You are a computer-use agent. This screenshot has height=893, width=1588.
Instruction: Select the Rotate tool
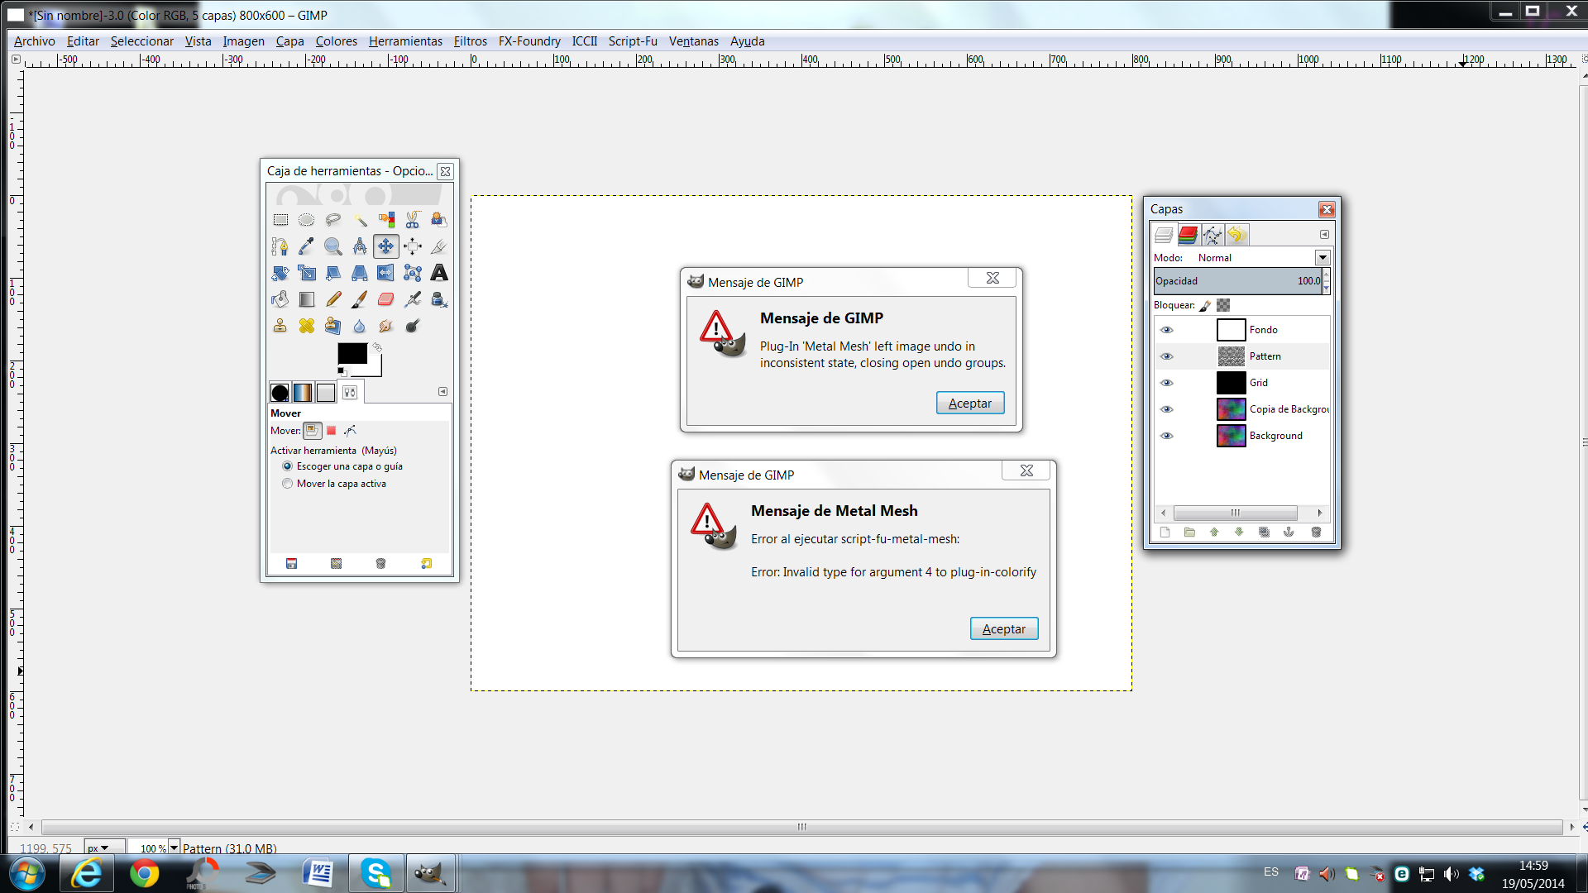[280, 273]
